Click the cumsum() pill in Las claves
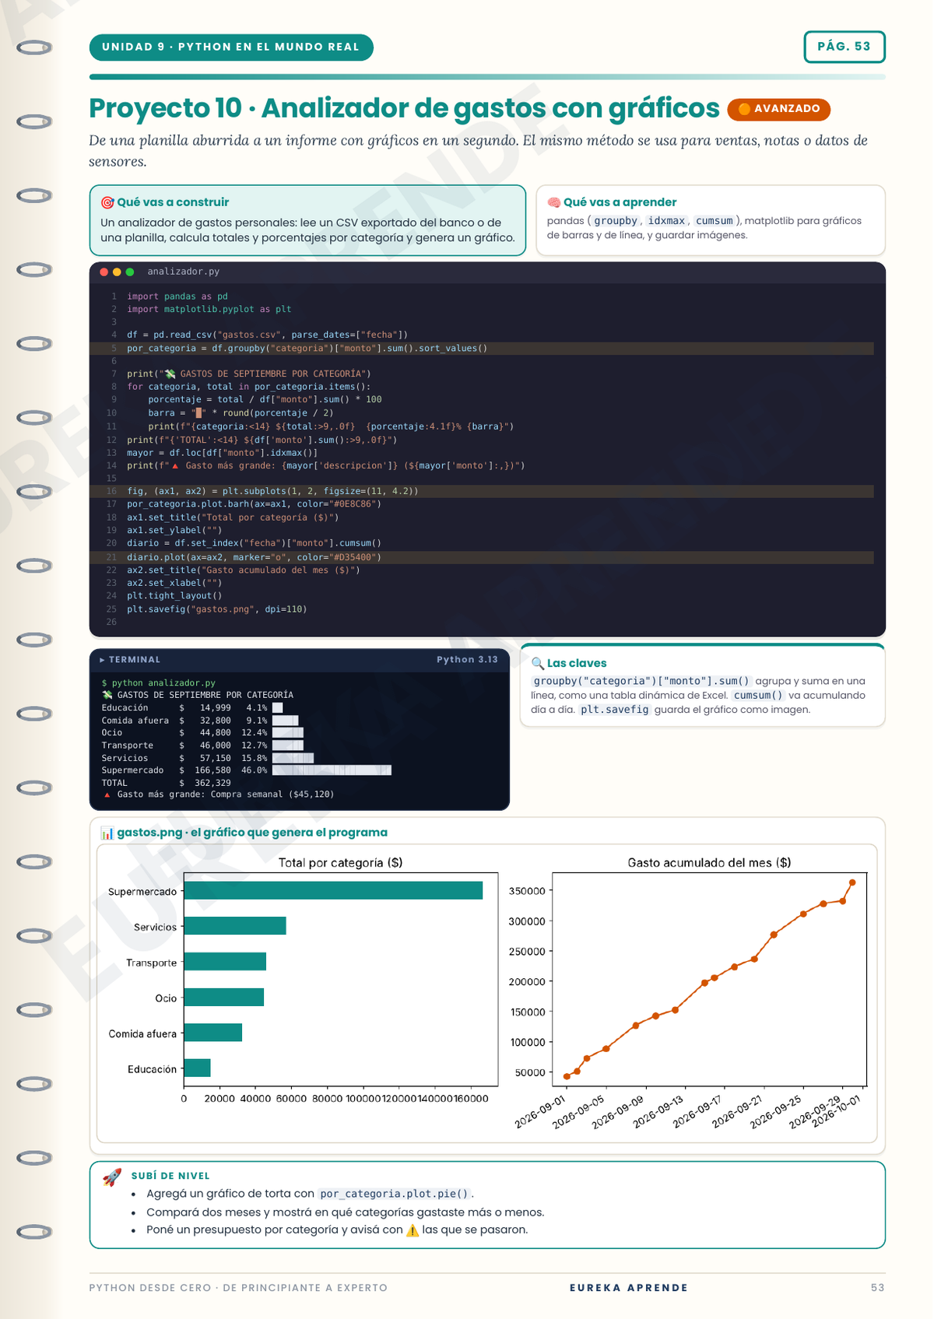The width and height of the screenshot is (934, 1319). pyautogui.click(x=758, y=696)
